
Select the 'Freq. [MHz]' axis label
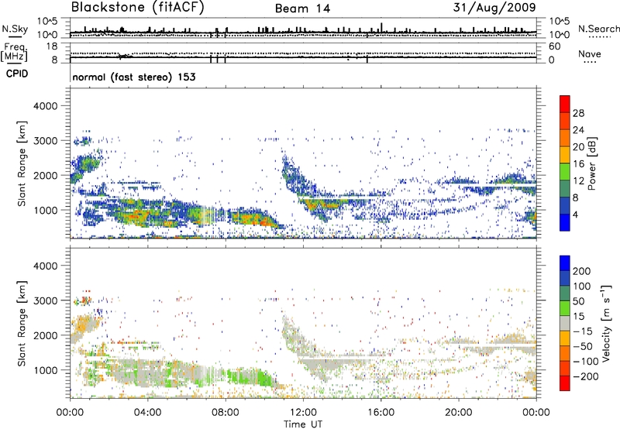click(14, 52)
